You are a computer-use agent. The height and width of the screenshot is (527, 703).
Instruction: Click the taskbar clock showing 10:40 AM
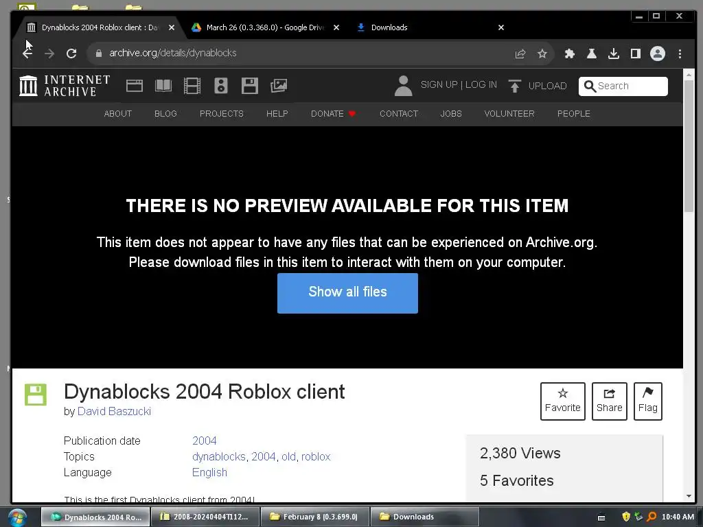tap(678, 517)
